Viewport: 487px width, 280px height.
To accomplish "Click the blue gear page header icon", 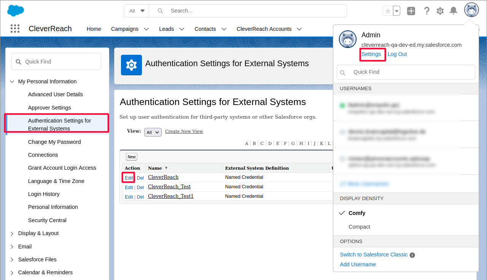I will click(131, 65).
